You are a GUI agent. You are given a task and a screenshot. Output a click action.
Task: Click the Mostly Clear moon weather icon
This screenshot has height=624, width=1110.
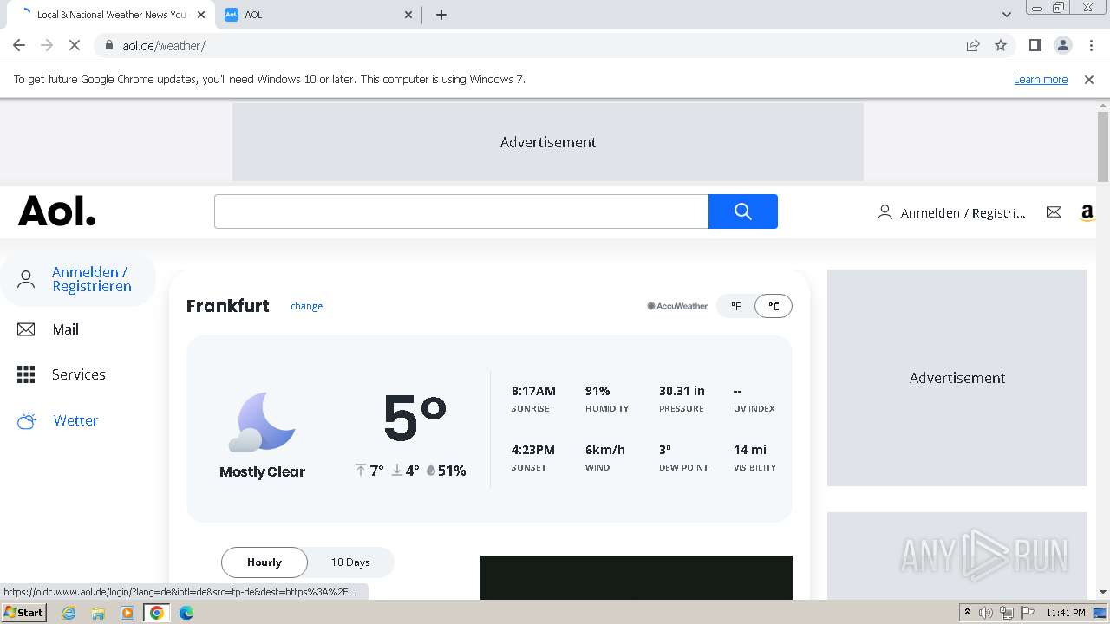[262, 422]
